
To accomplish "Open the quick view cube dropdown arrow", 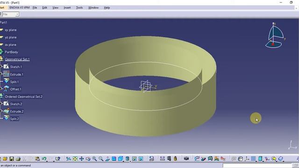I will coord(123,161).
